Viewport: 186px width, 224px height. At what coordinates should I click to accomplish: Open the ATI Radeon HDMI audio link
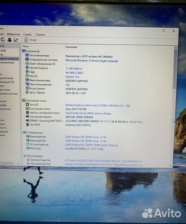104,161
